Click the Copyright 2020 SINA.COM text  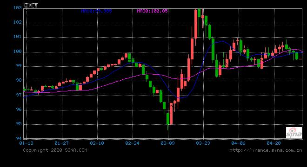coord(55,150)
